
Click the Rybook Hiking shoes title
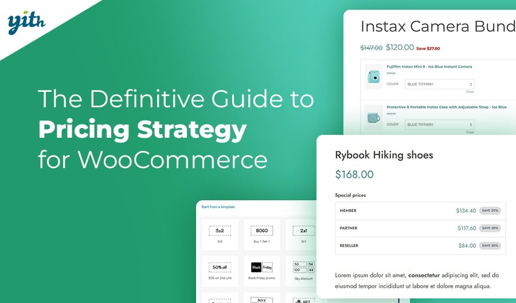384,155
